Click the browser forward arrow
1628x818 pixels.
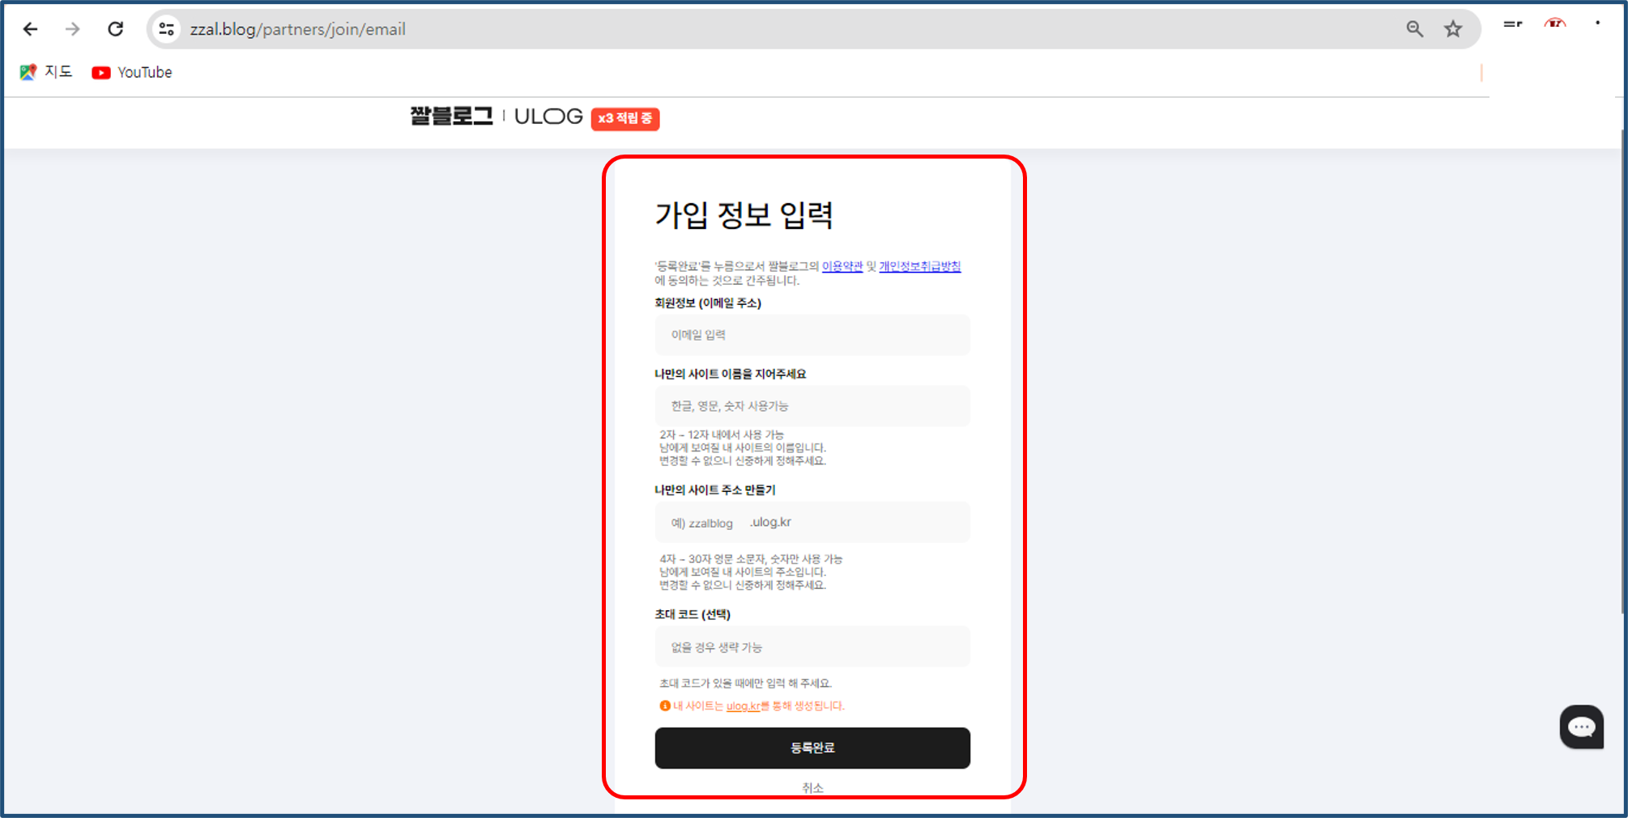pos(72,29)
